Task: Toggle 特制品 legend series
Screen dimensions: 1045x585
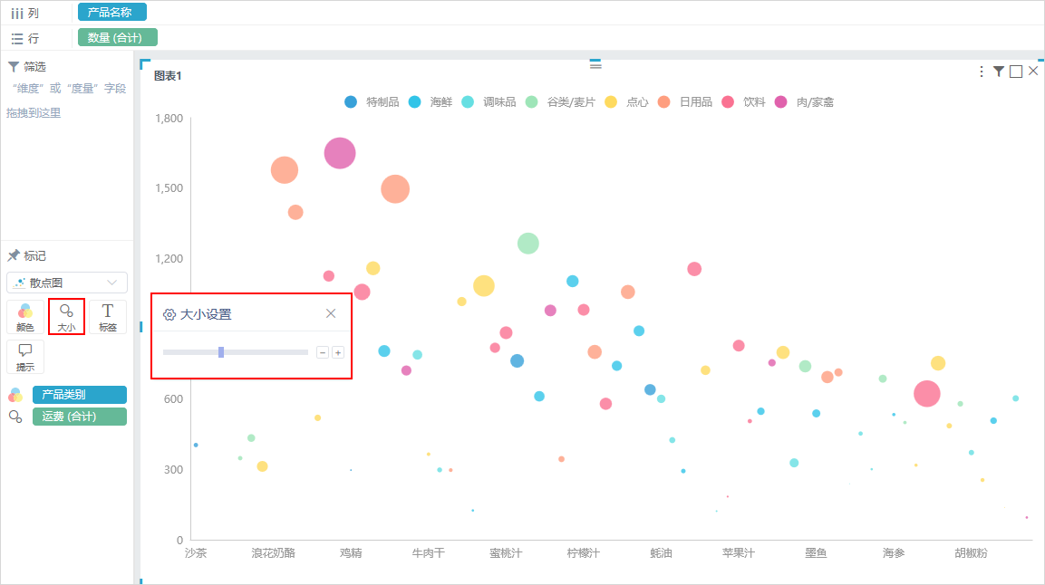Action: pyautogui.click(x=372, y=101)
